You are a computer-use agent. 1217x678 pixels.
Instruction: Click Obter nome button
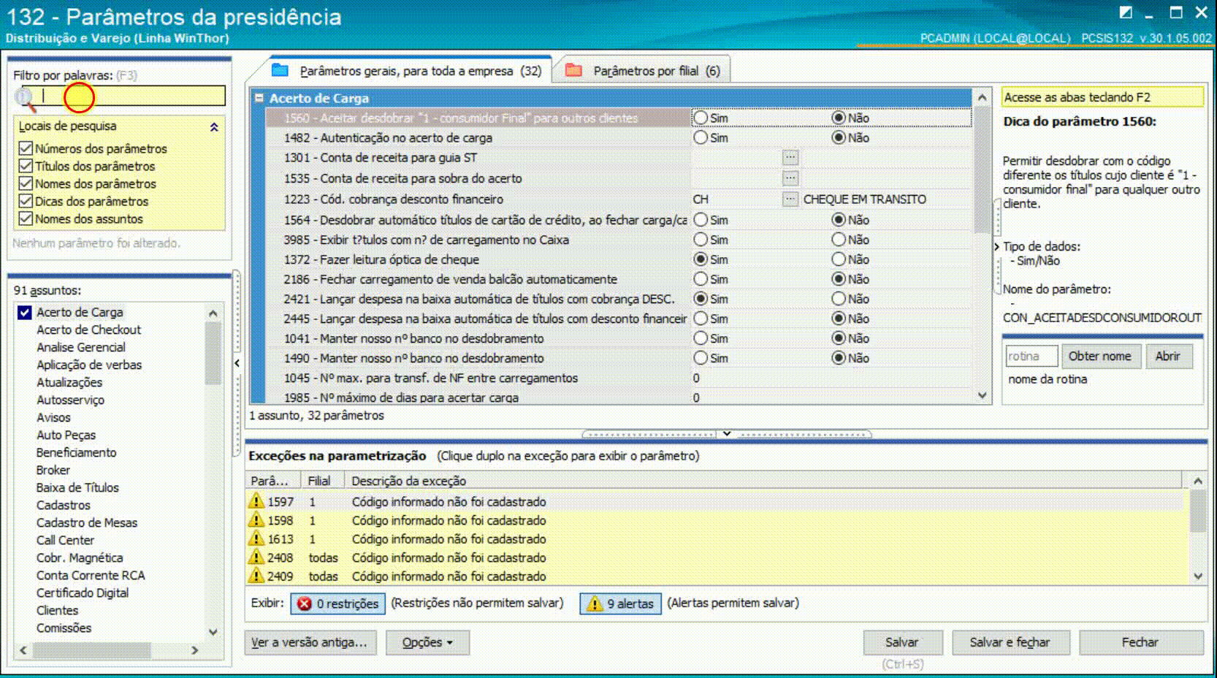pos(1100,356)
